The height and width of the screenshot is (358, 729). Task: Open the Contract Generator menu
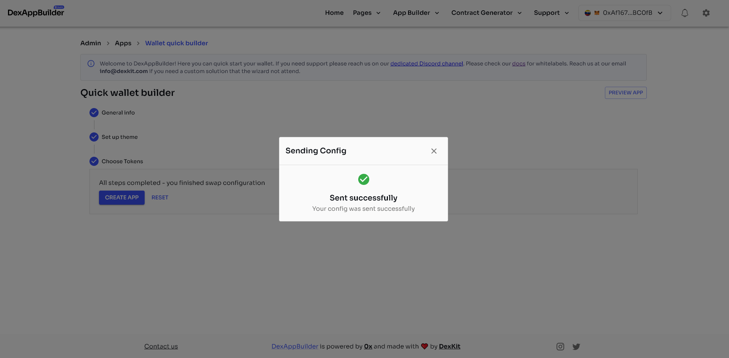click(x=486, y=13)
